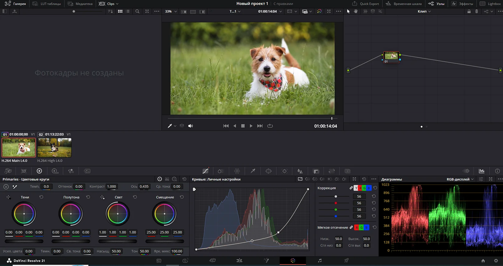Open the 33% viewer zoom dropdown
Image resolution: width=503 pixels, height=266 pixels.
point(171,11)
